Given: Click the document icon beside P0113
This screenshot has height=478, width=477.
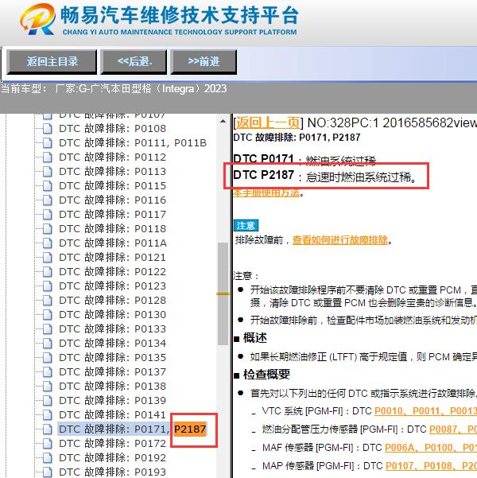Looking at the screenshot, I should point(47,172).
